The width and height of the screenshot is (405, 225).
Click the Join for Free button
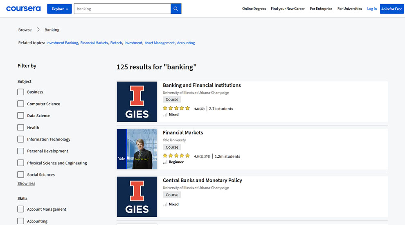tap(392, 9)
